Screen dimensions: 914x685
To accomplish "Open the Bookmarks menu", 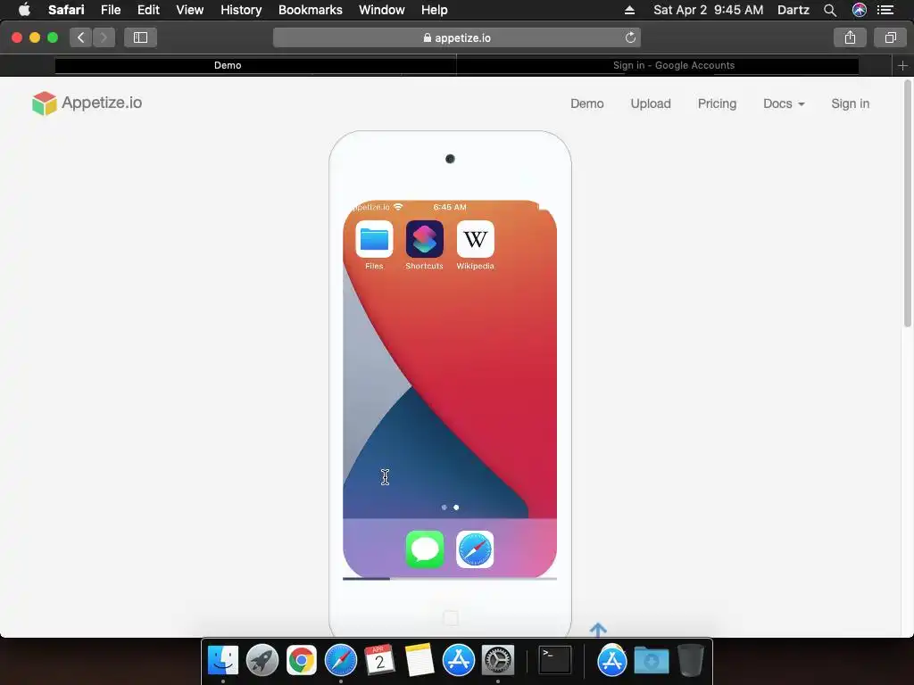I will pos(310,10).
